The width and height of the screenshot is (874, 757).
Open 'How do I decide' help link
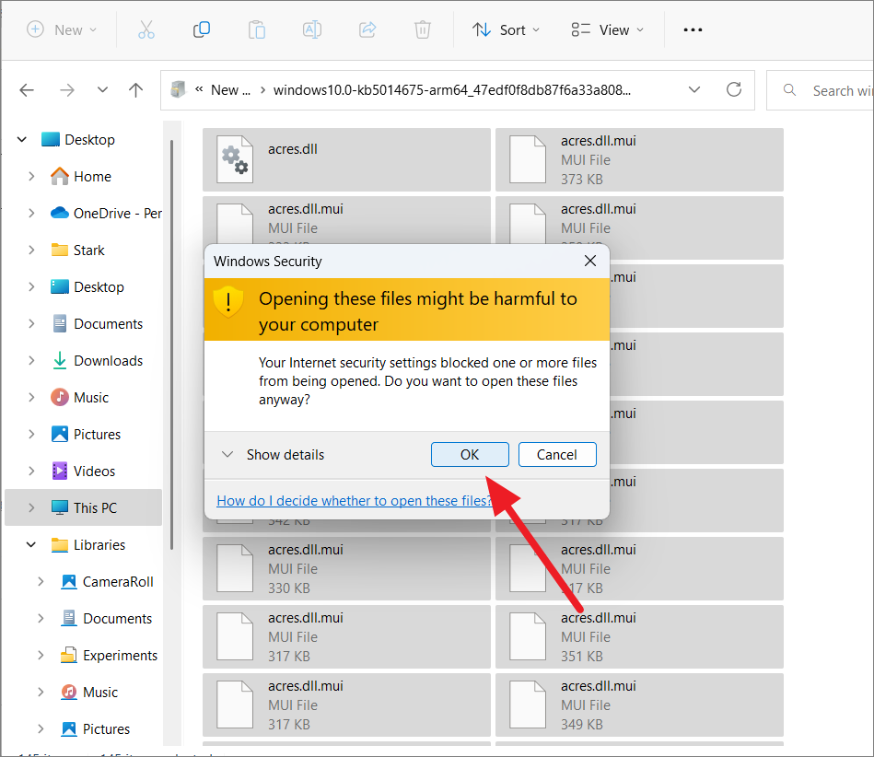point(355,501)
